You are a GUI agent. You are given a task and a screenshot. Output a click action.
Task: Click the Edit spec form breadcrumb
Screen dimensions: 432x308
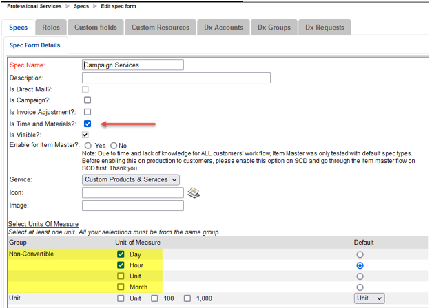pyautogui.click(x=119, y=6)
